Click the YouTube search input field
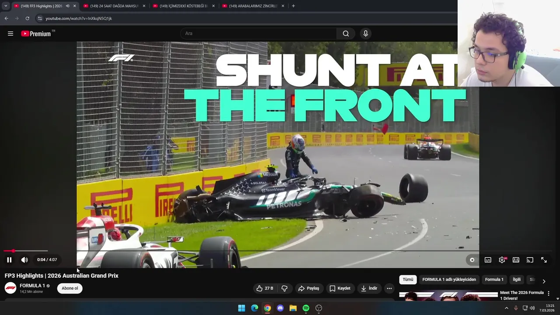Screen dimensions: 560x315 (x=258, y=34)
